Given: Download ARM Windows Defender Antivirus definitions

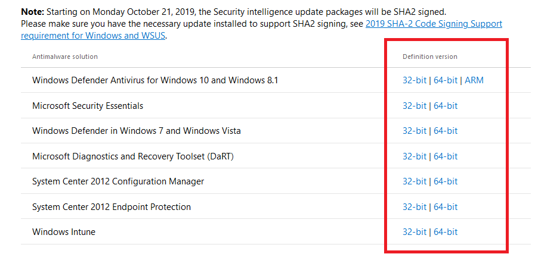Looking at the screenshot, I should pyautogui.click(x=474, y=80).
